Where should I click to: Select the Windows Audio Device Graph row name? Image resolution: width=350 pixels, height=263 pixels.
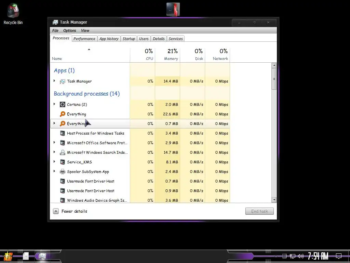point(97,200)
